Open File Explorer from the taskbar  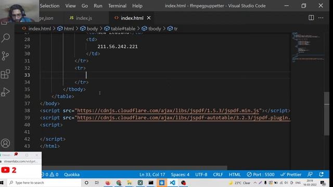(x=129, y=183)
